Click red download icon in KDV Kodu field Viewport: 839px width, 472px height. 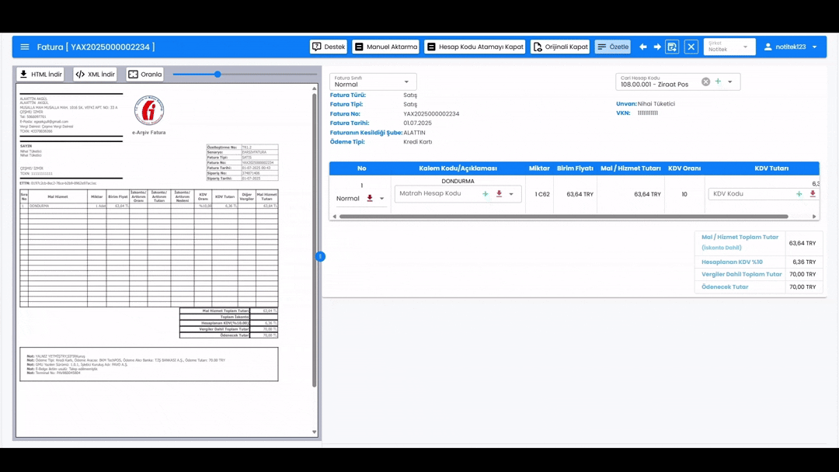813,194
